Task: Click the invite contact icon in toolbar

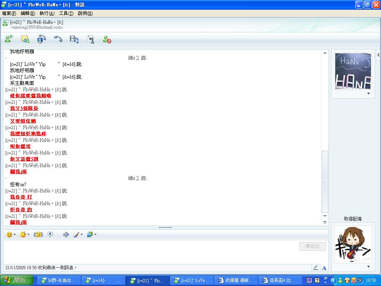Action: [x=9, y=39]
